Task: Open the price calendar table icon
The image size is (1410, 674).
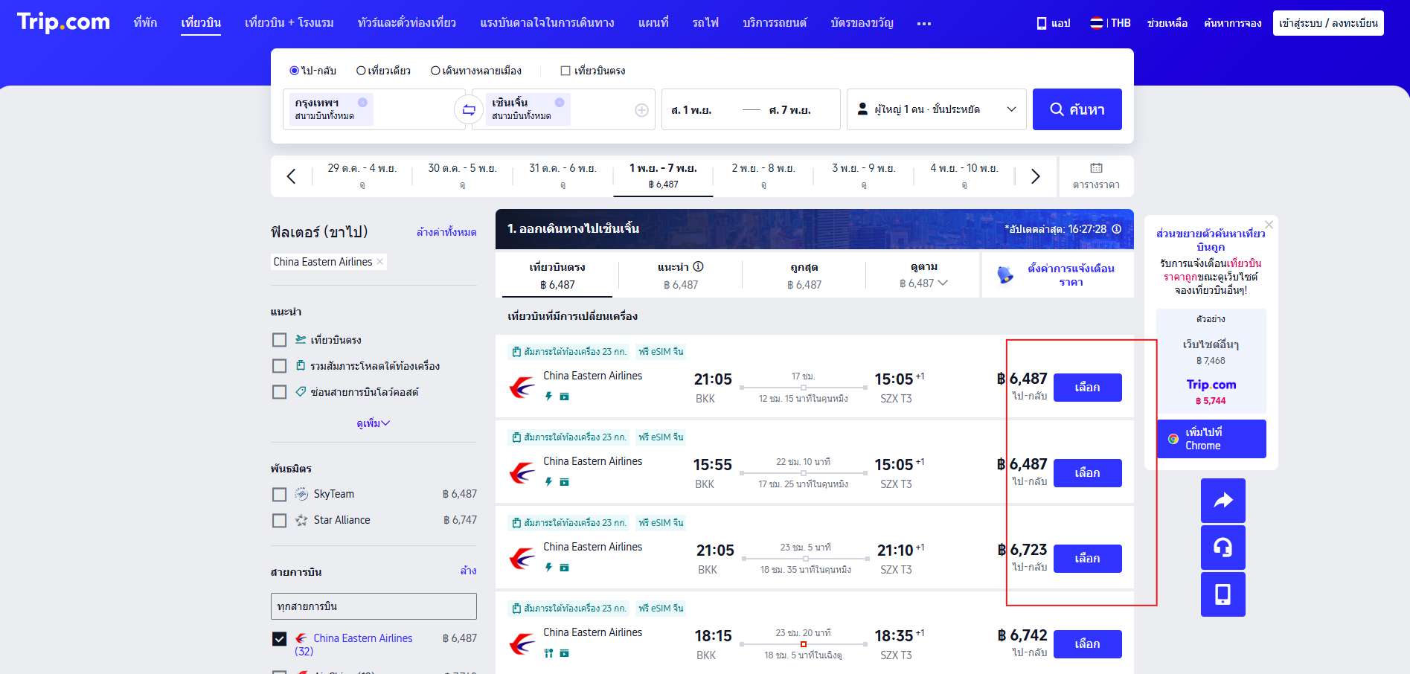Action: click(1096, 176)
